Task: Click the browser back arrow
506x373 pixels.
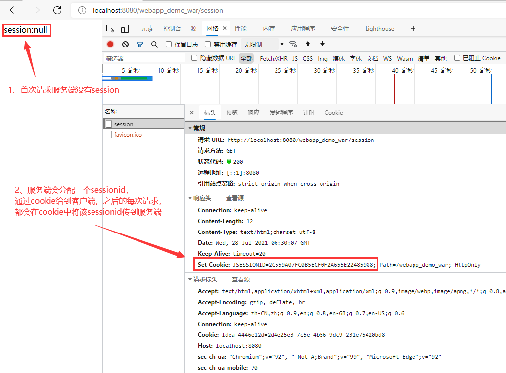Action: (x=14, y=10)
